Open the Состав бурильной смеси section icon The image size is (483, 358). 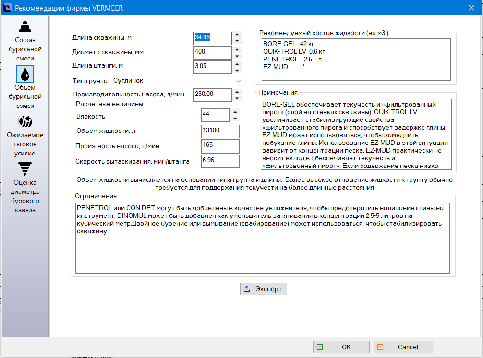click(25, 26)
